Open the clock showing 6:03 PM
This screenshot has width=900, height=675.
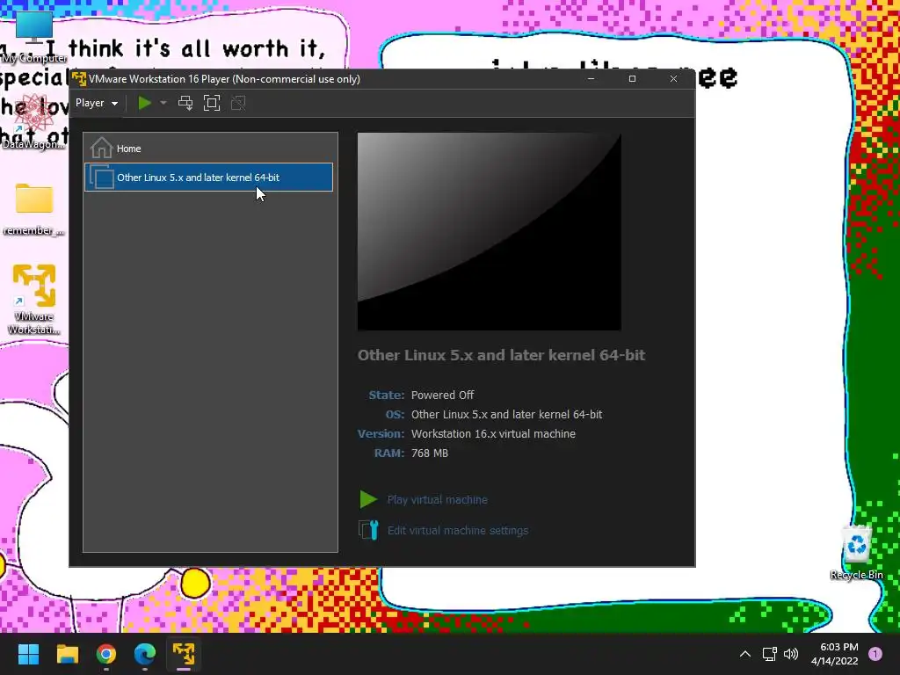(835, 654)
